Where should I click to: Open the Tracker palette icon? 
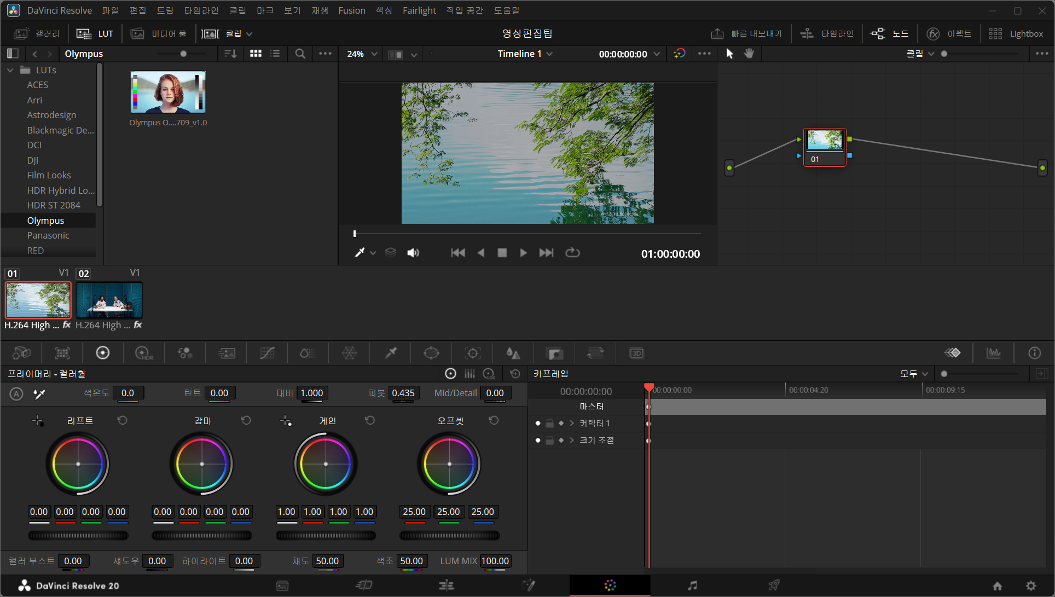[x=473, y=353]
